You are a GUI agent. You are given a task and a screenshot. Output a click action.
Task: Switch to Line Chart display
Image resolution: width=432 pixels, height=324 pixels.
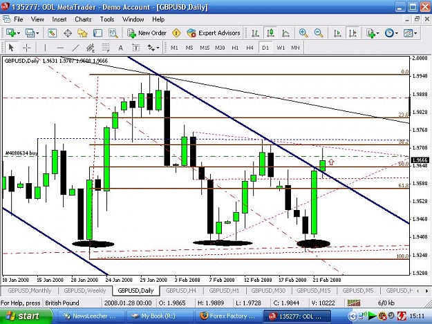point(285,33)
